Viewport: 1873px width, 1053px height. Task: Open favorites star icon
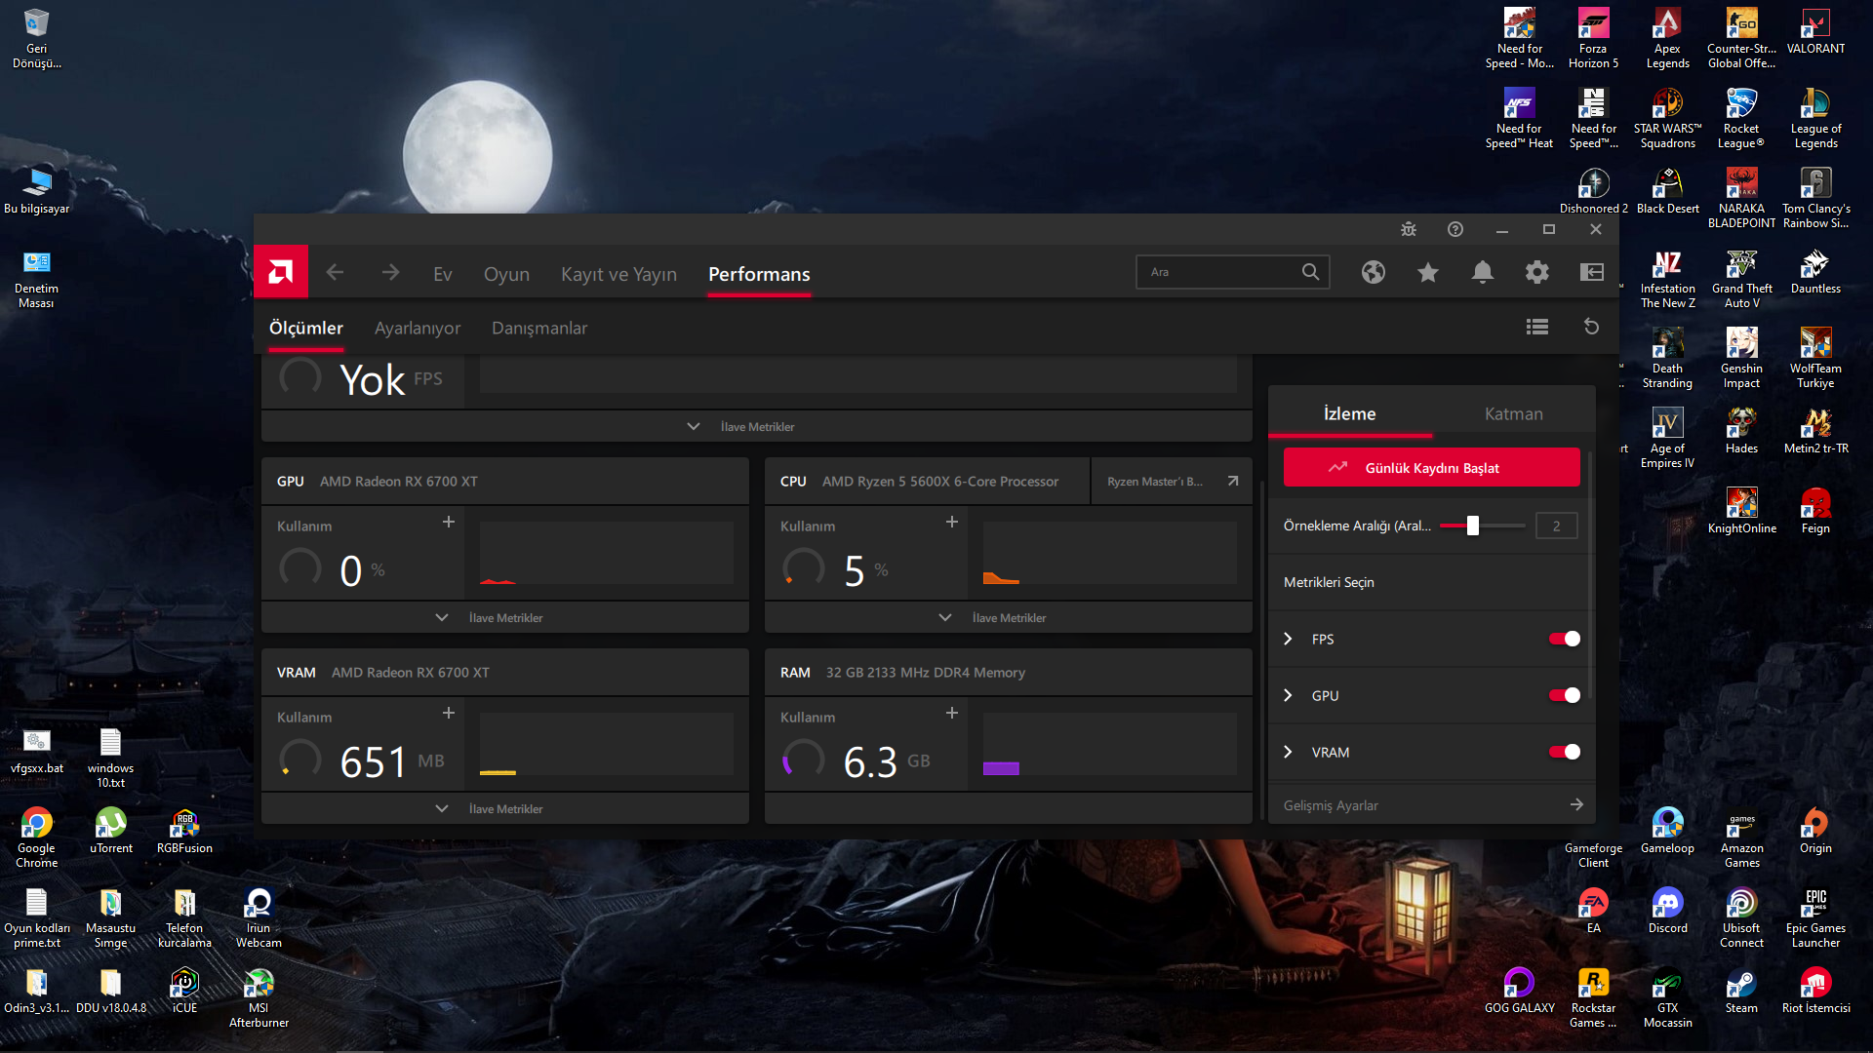tap(1427, 272)
